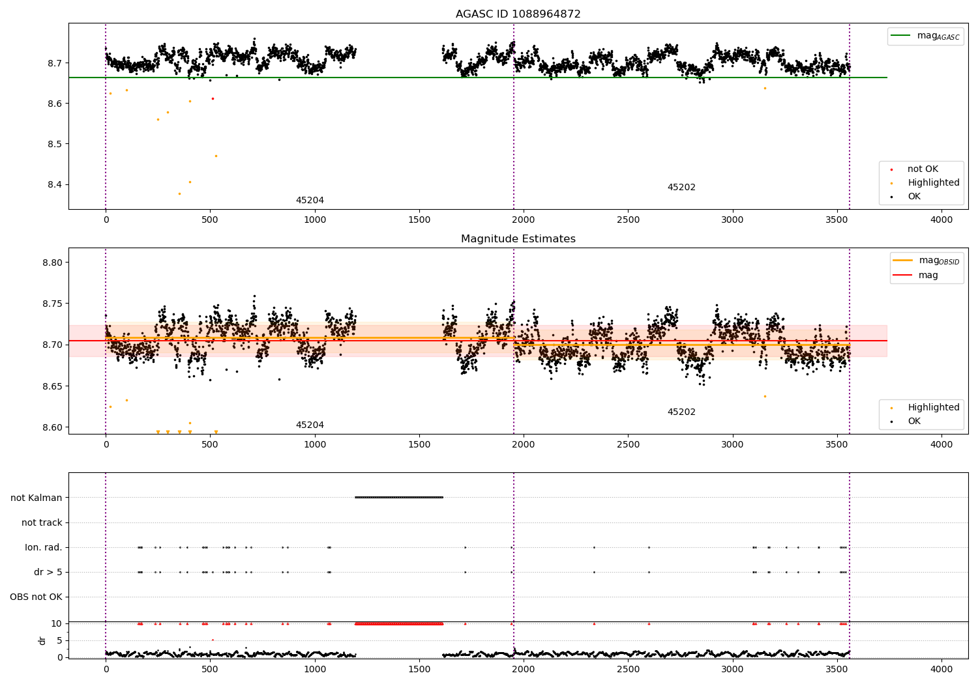Click the 8.4 tick label on top plot

57,184
